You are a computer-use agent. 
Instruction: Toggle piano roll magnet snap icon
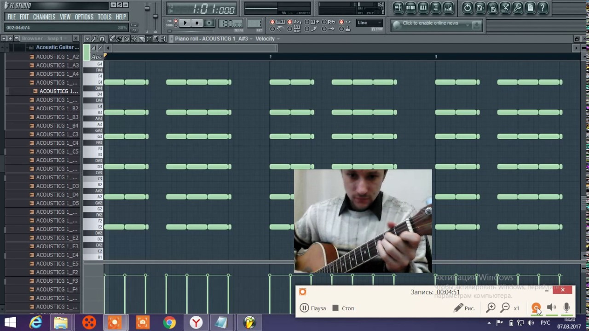[x=102, y=39]
